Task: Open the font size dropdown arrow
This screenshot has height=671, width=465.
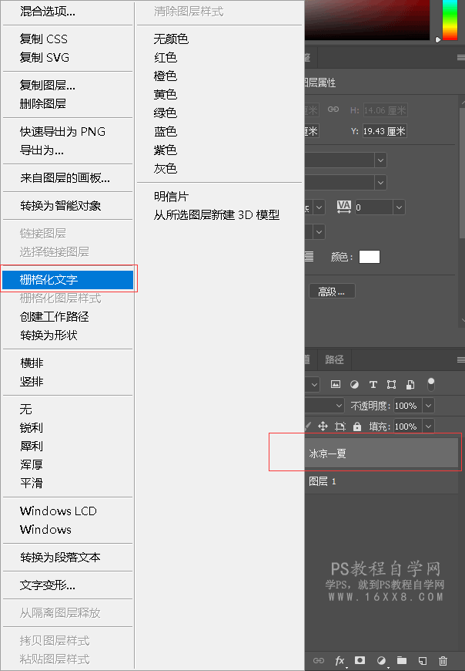Action: 319,207
